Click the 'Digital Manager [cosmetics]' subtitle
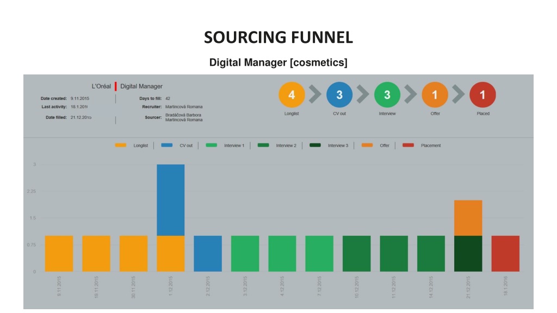 278,62
